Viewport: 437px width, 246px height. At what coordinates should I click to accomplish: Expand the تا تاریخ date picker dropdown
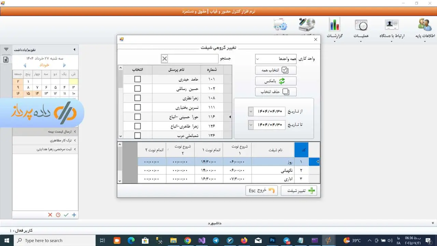point(251,125)
